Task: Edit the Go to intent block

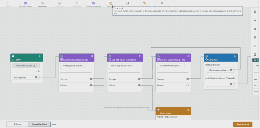Action: (x=188, y=110)
